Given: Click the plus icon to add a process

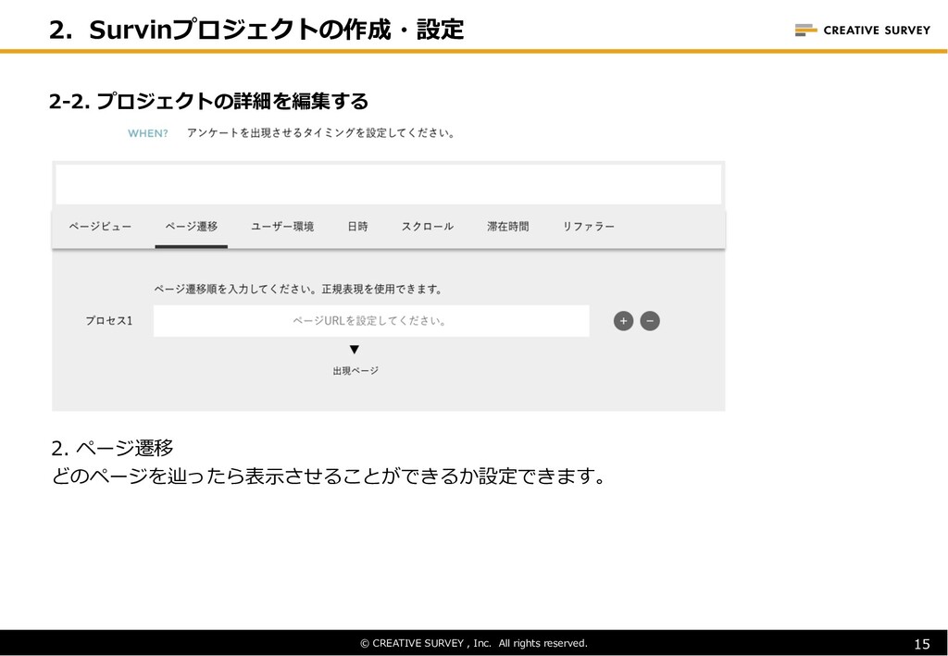Looking at the screenshot, I should click(623, 321).
